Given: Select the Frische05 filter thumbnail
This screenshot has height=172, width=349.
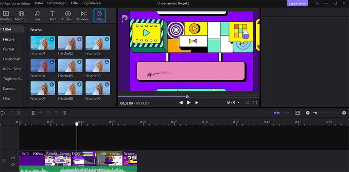Looking at the screenshot, I should pos(70,65).
